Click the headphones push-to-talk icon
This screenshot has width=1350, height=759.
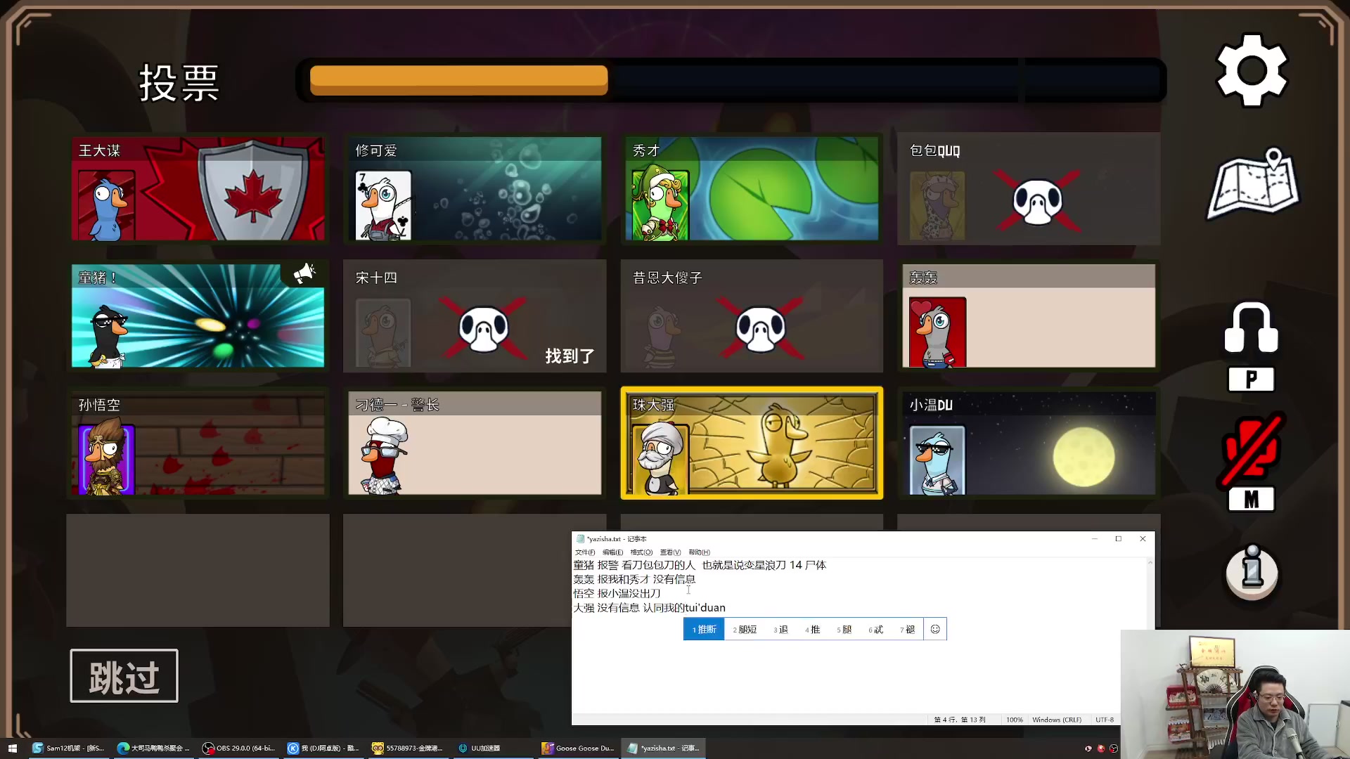coord(1251,327)
